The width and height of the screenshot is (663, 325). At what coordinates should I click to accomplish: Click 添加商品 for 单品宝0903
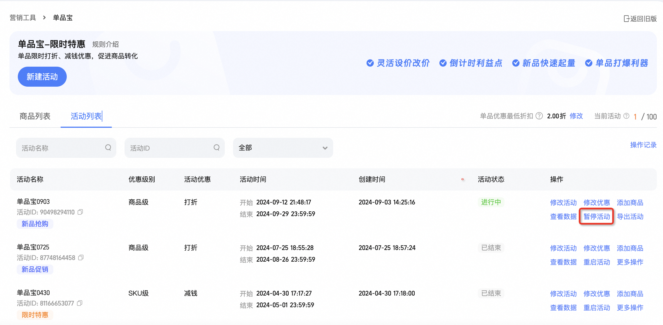tap(630, 202)
